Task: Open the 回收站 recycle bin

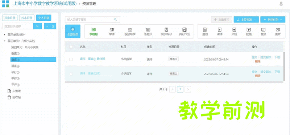Action: tap(14, 97)
